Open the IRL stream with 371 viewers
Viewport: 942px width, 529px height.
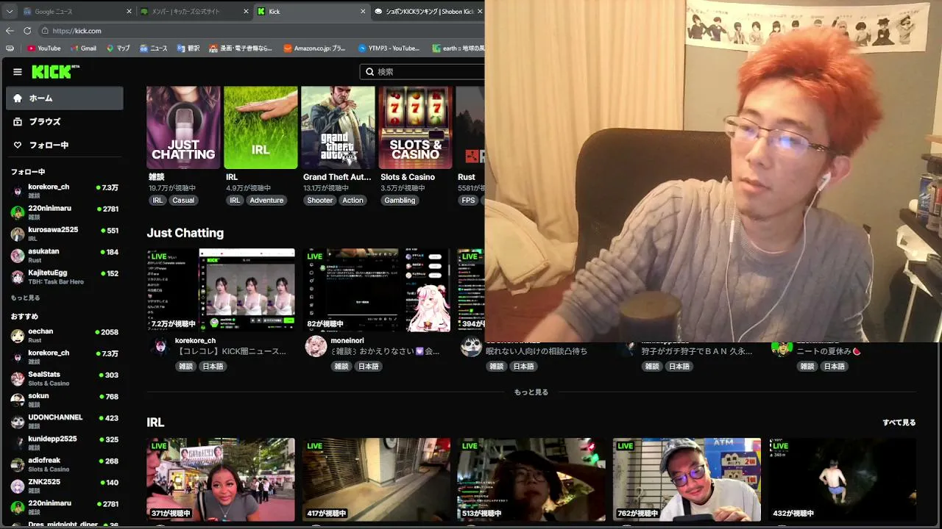[221, 480]
